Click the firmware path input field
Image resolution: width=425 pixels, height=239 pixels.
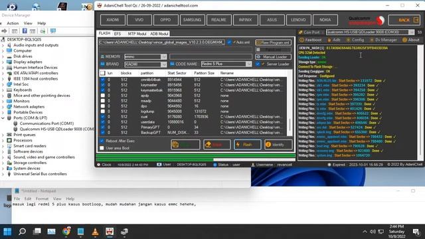[x=162, y=42]
